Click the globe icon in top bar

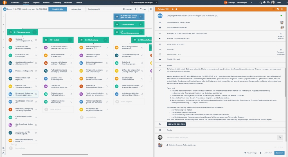click(264, 3)
